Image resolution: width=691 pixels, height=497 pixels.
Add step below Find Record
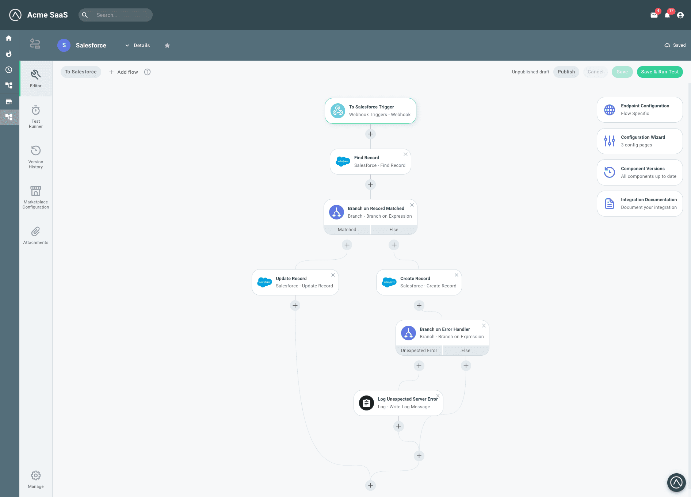point(370,185)
